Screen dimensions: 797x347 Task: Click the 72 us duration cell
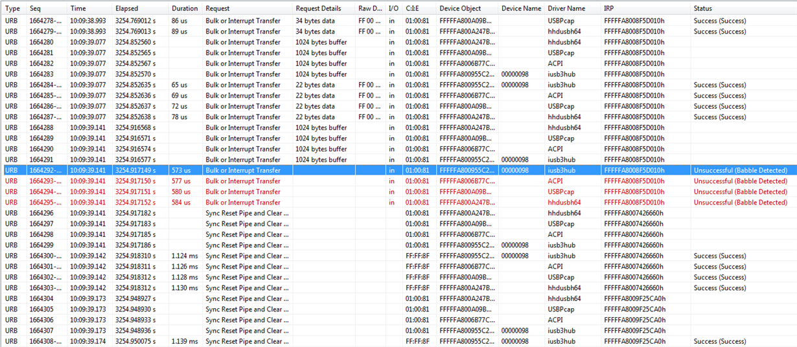(x=179, y=106)
